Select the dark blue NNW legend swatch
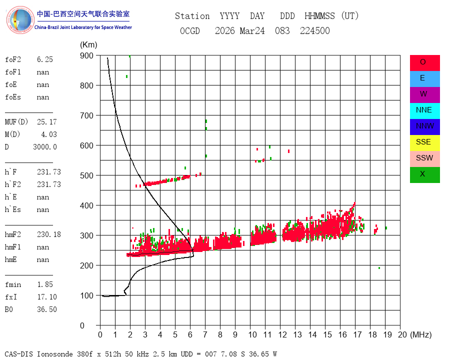Viewport: 450px width, 360px height. point(424,127)
